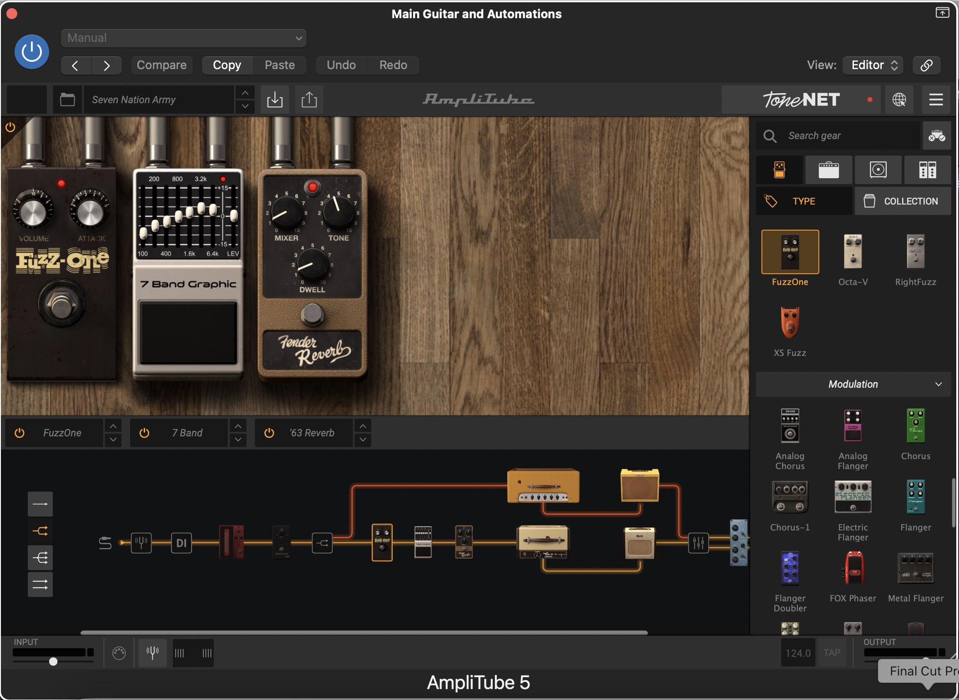Screen dimensions: 959x700
Task: Click '63 Reverb slot up chevron
Action: point(363,426)
